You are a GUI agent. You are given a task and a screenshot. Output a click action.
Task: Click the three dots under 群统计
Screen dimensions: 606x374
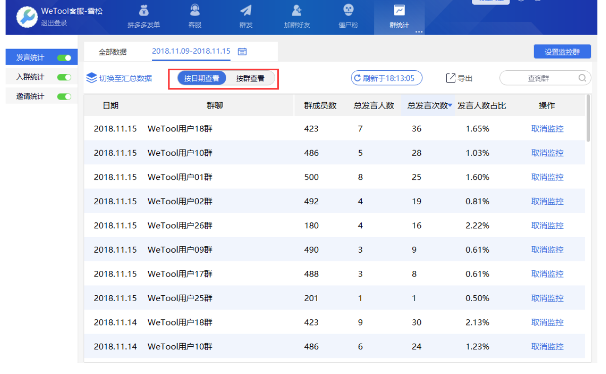[x=419, y=32]
